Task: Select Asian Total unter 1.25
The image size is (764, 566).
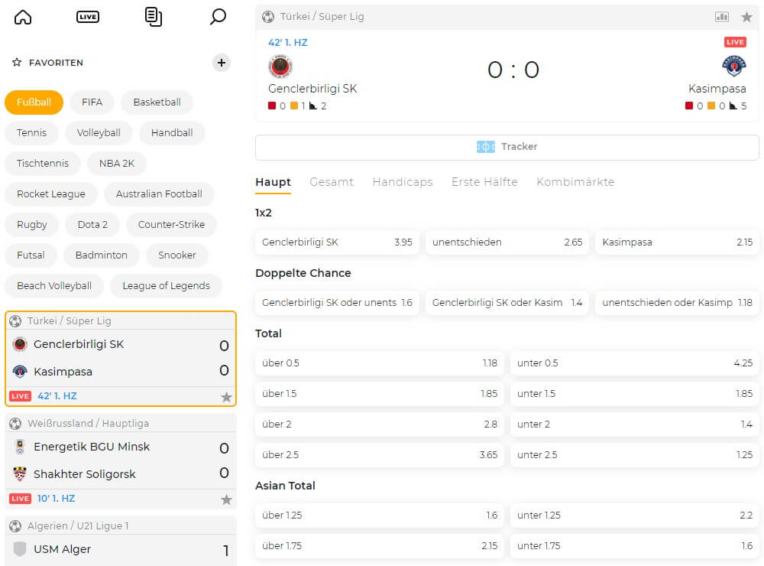Action: click(x=635, y=516)
